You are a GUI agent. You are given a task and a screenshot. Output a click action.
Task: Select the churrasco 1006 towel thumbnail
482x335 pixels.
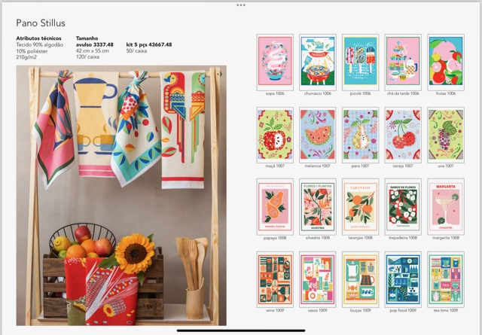tap(318, 62)
